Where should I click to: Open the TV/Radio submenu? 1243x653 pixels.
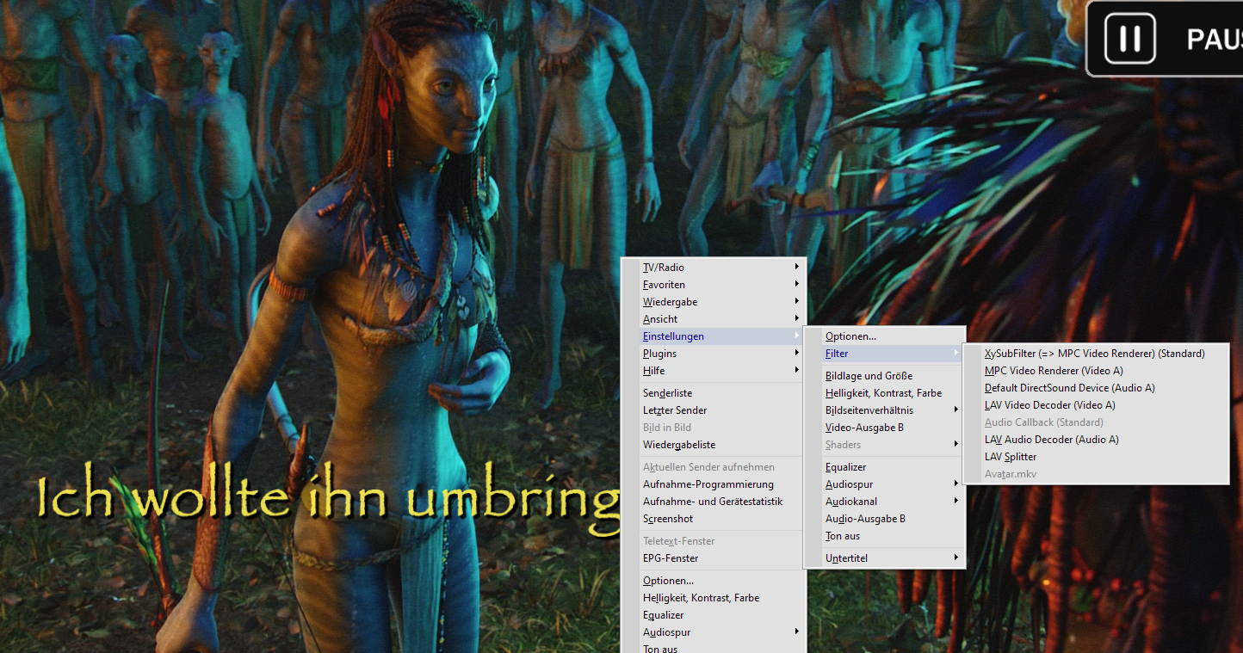pyautogui.click(x=664, y=268)
